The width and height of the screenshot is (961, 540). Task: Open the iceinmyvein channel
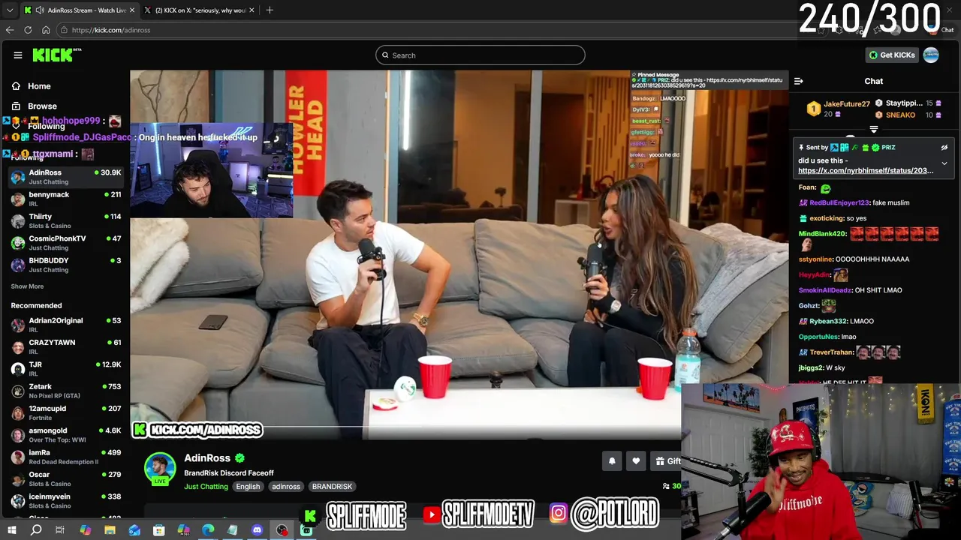[65, 500]
